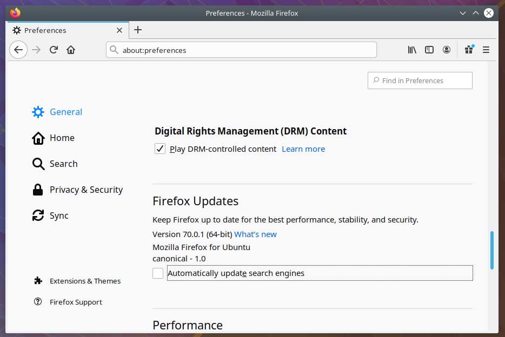
Task: Open the Firefox Account icon
Action: [447, 50]
